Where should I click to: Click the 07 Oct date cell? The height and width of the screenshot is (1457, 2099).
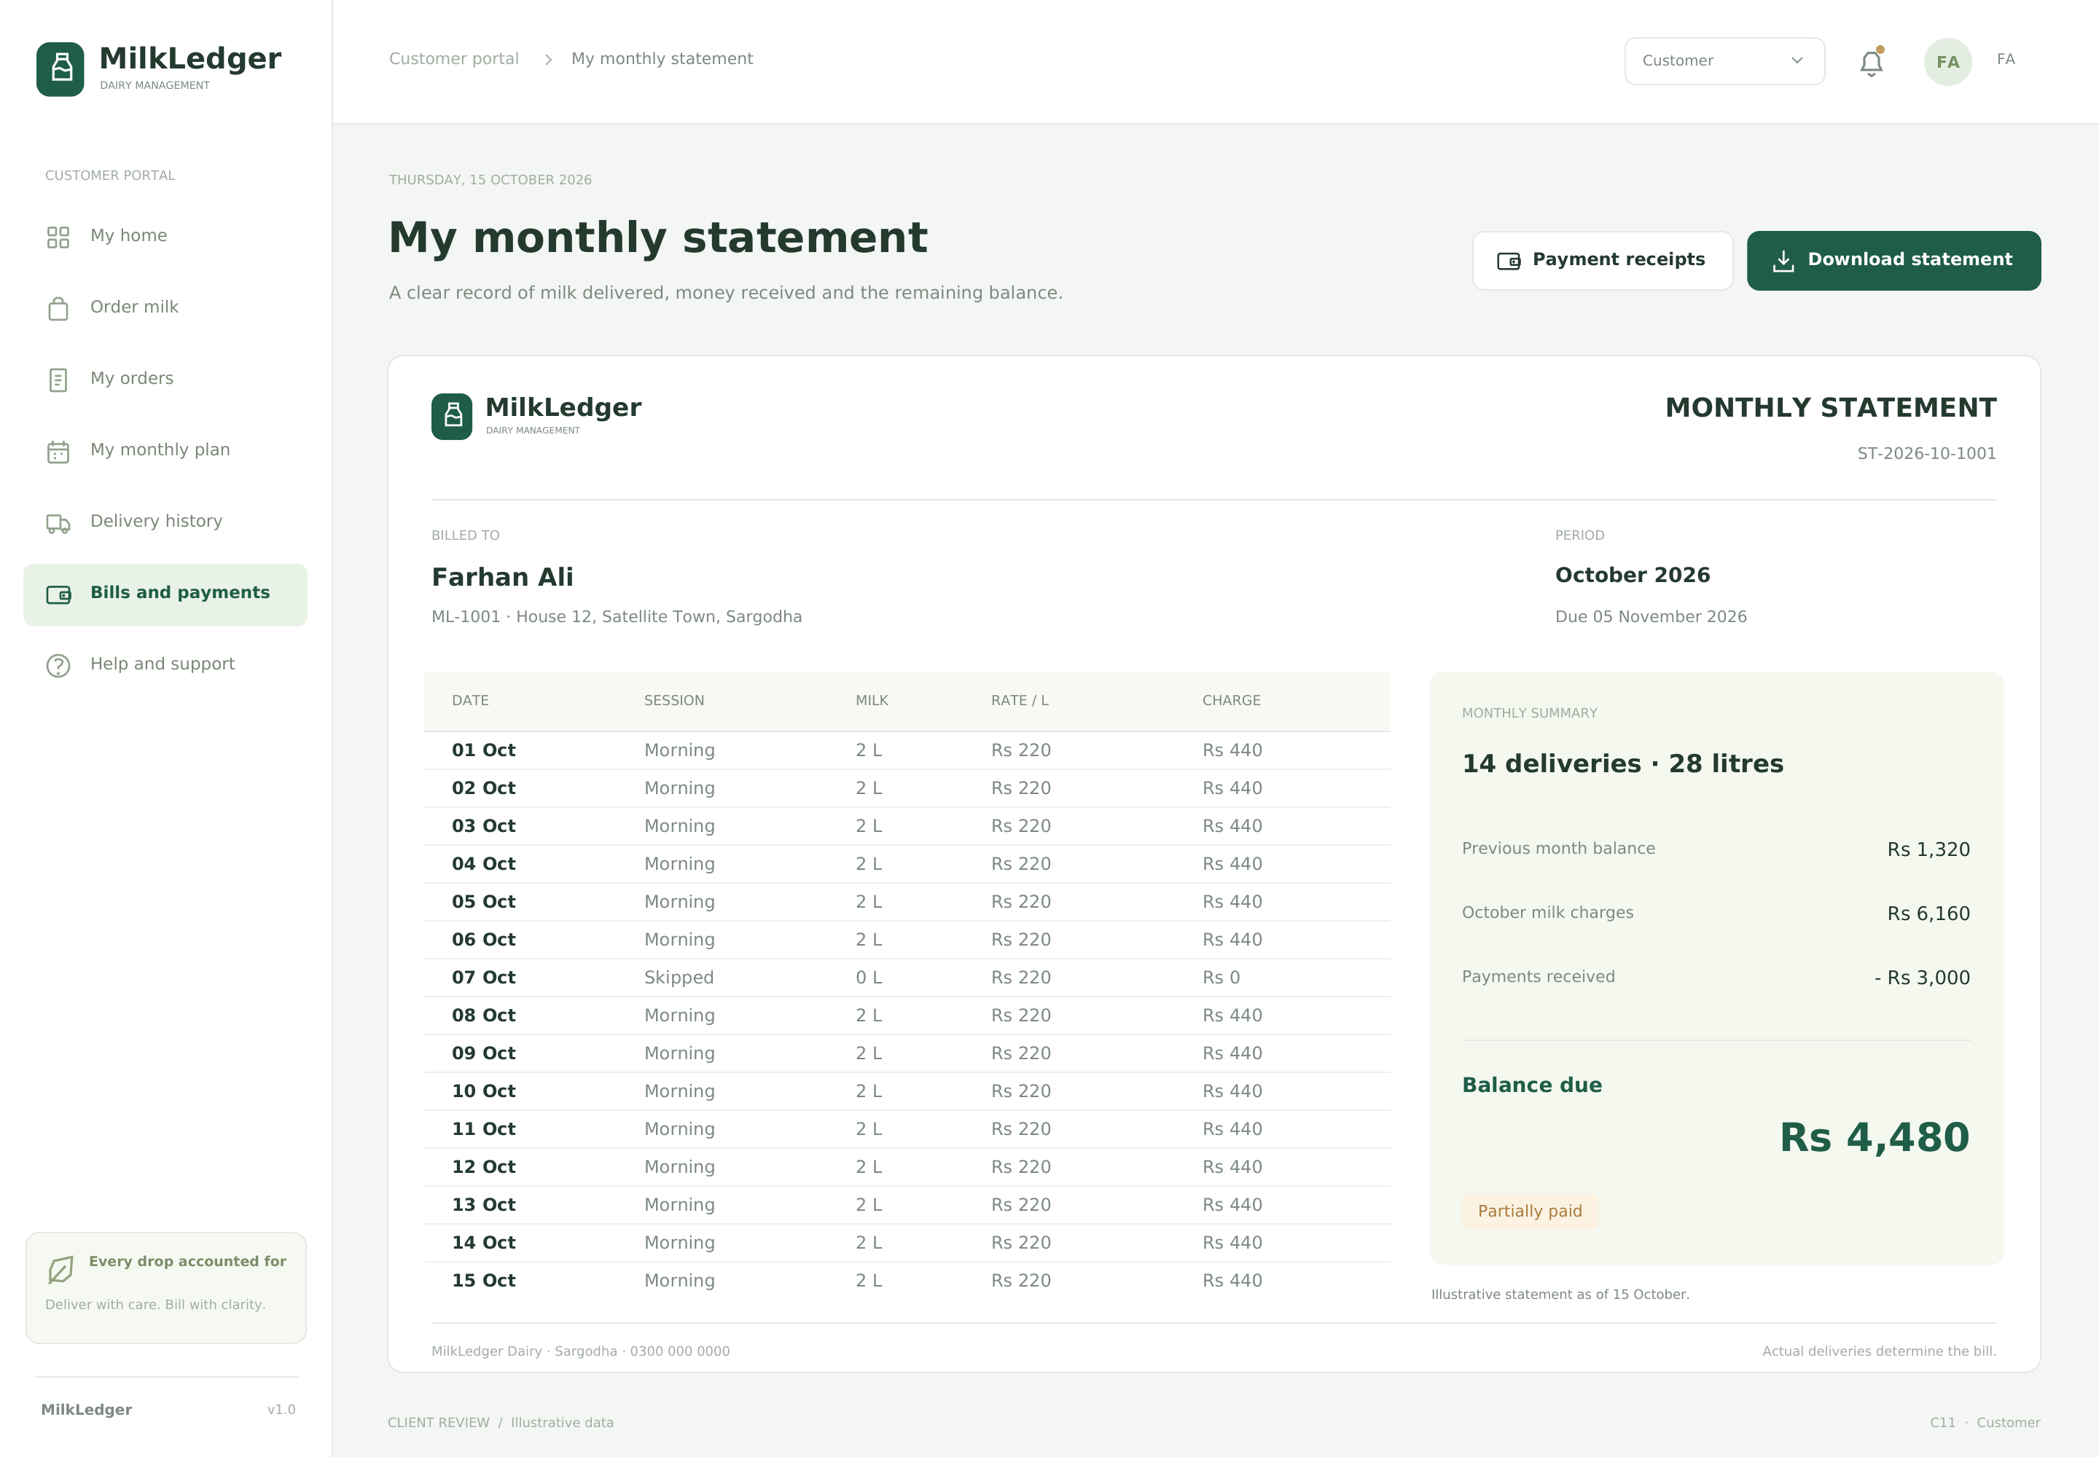click(x=484, y=978)
